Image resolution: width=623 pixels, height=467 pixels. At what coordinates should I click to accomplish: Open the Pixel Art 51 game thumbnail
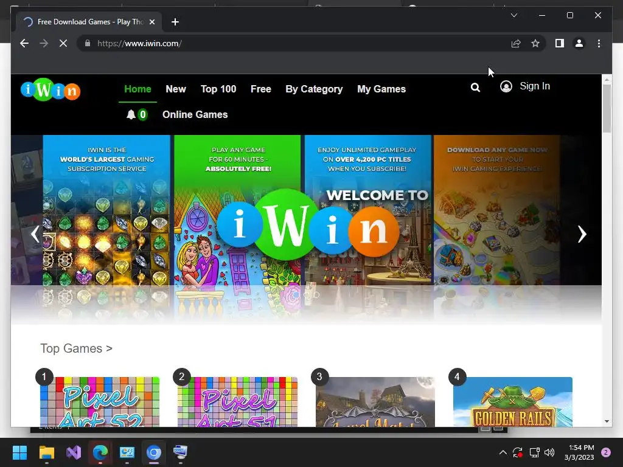pos(237,402)
